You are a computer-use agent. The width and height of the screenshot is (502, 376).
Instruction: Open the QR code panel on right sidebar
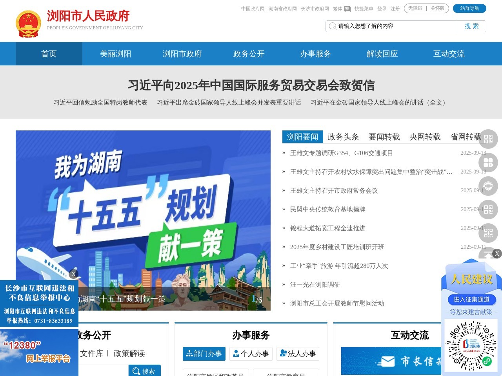[x=488, y=139]
